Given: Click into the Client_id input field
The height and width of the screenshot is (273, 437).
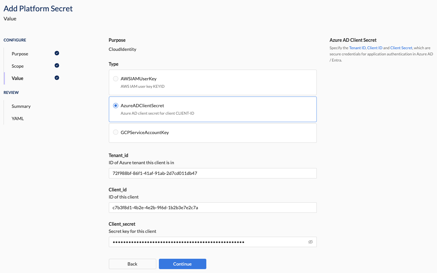Looking at the screenshot, I should coord(213,208).
